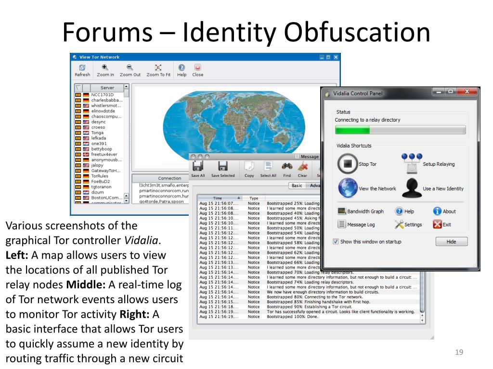Select server elinoxdotde
The image size is (493, 369).
click(x=99, y=111)
